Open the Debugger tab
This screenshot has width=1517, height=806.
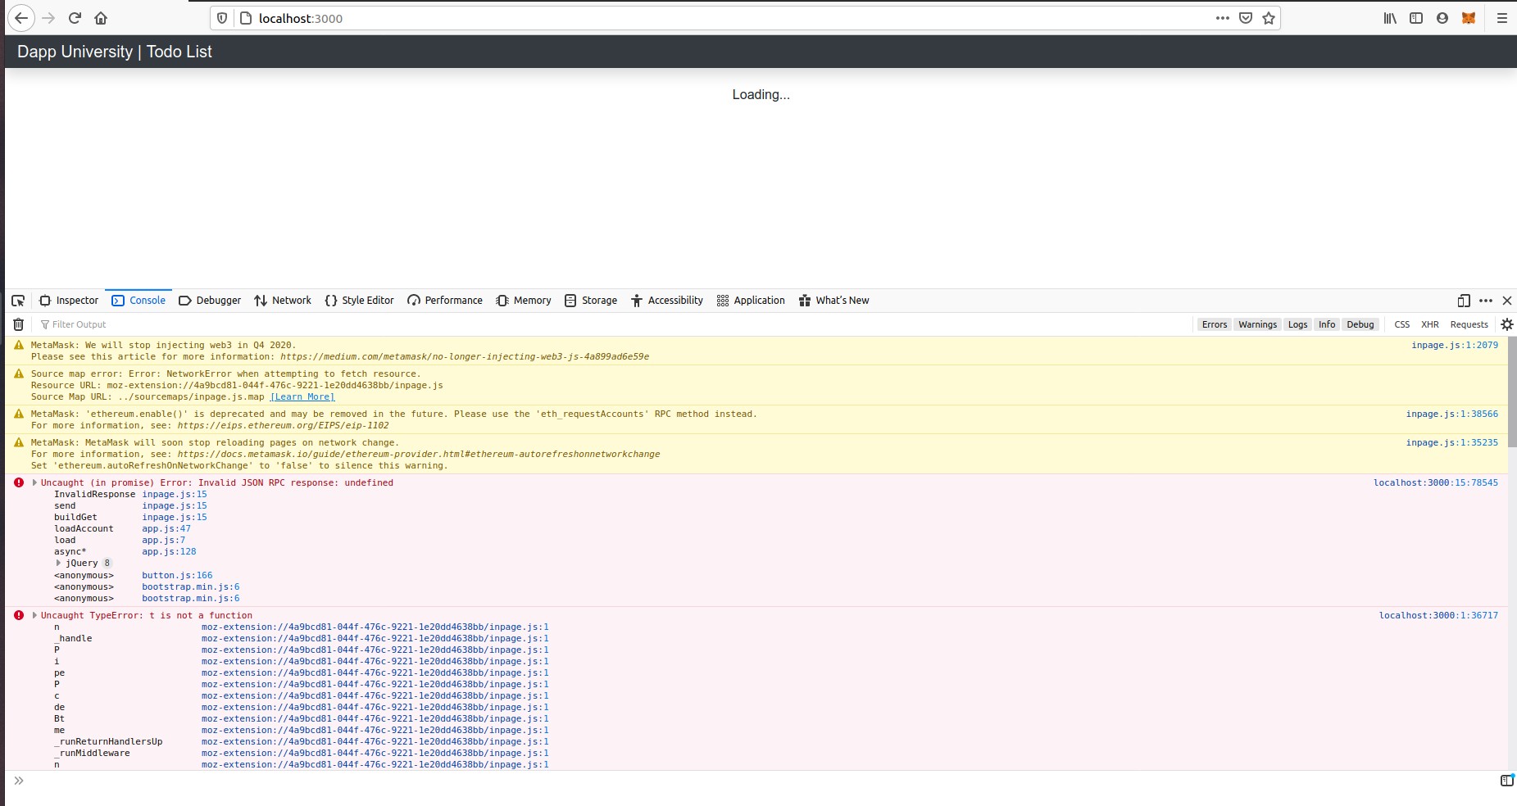click(x=218, y=301)
